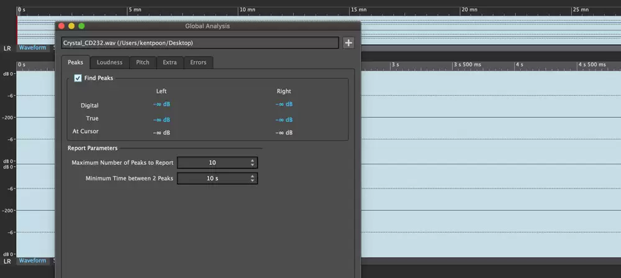Close the Global Analysis window
The image size is (621, 278).
tap(61, 26)
